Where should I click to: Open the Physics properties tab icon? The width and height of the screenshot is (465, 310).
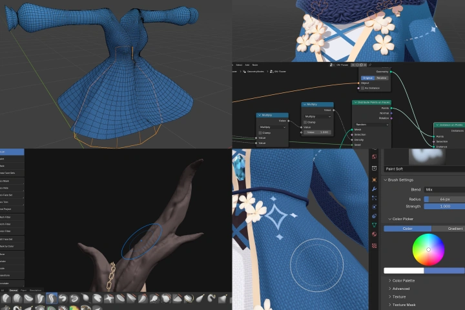(374, 207)
